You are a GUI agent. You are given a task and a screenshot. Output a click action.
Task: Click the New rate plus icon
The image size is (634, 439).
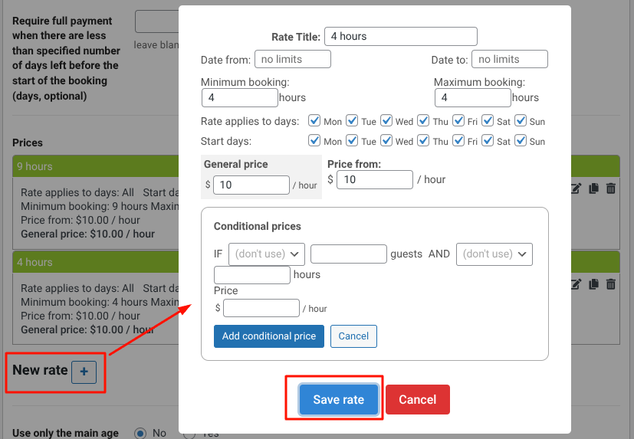[x=84, y=372]
